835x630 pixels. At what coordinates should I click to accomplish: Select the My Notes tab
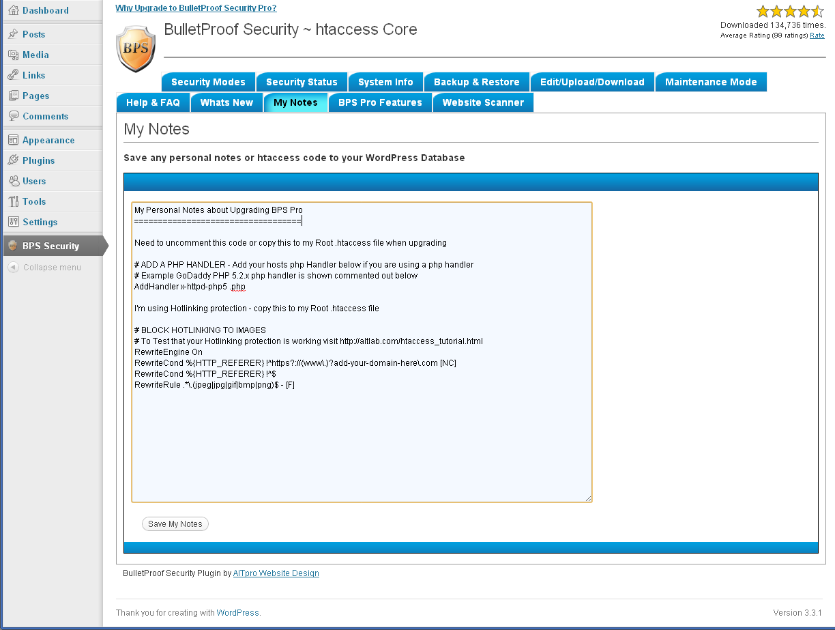point(295,102)
